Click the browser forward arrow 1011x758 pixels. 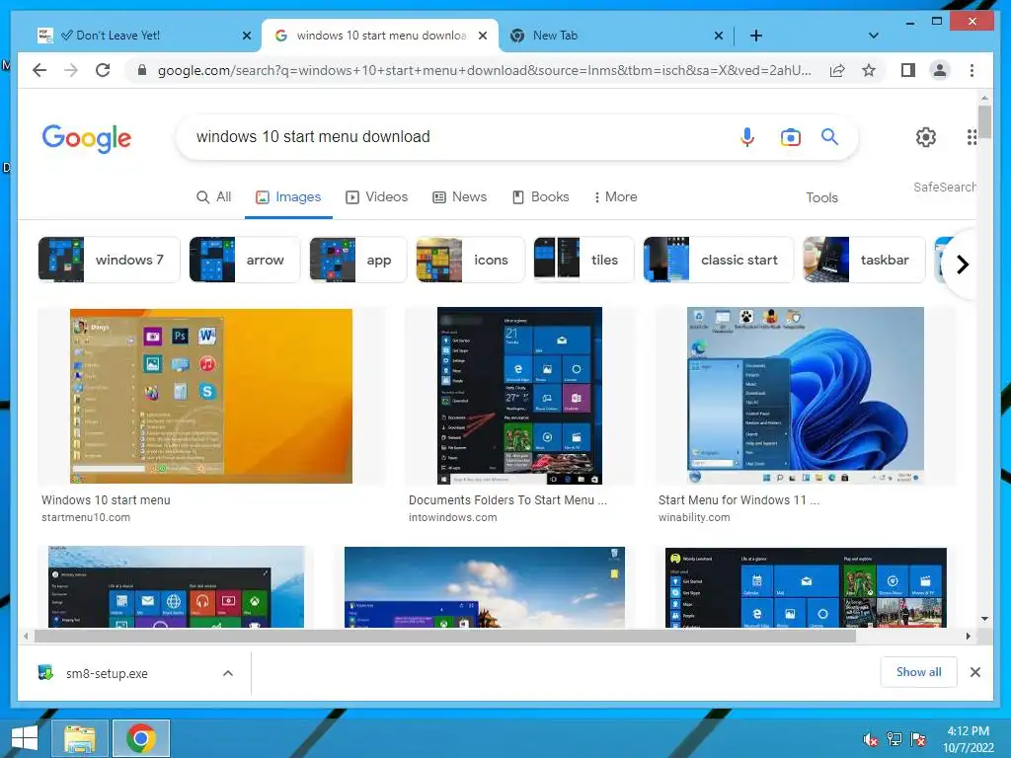tap(71, 70)
